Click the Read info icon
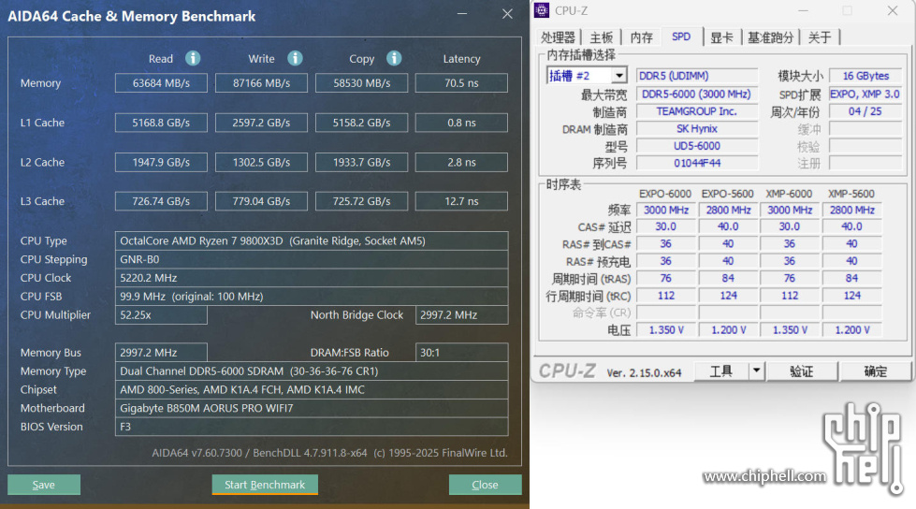The image size is (916, 509). (x=193, y=58)
